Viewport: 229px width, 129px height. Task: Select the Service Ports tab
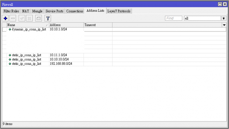(x=54, y=11)
